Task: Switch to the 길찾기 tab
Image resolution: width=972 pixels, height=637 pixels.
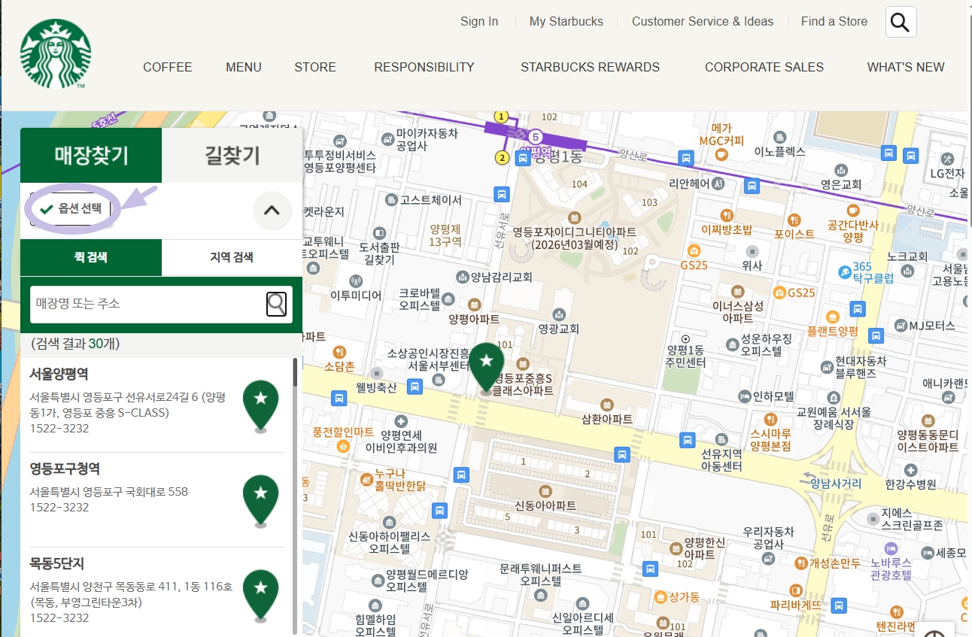Action: pos(232,156)
